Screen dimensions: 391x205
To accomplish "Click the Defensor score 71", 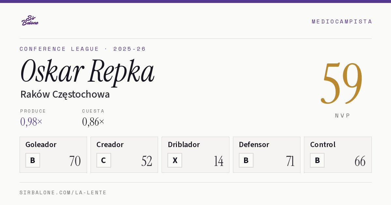I will coord(290,161).
